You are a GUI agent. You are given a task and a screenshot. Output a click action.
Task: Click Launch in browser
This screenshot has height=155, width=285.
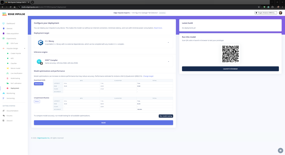230,69
